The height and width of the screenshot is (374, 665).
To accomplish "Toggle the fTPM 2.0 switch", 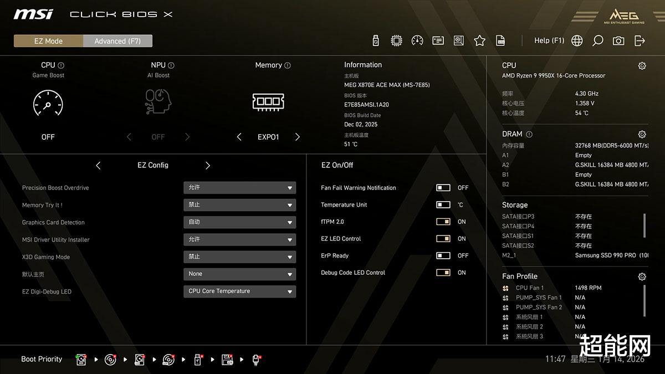I will pyautogui.click(x=443, y=222).
